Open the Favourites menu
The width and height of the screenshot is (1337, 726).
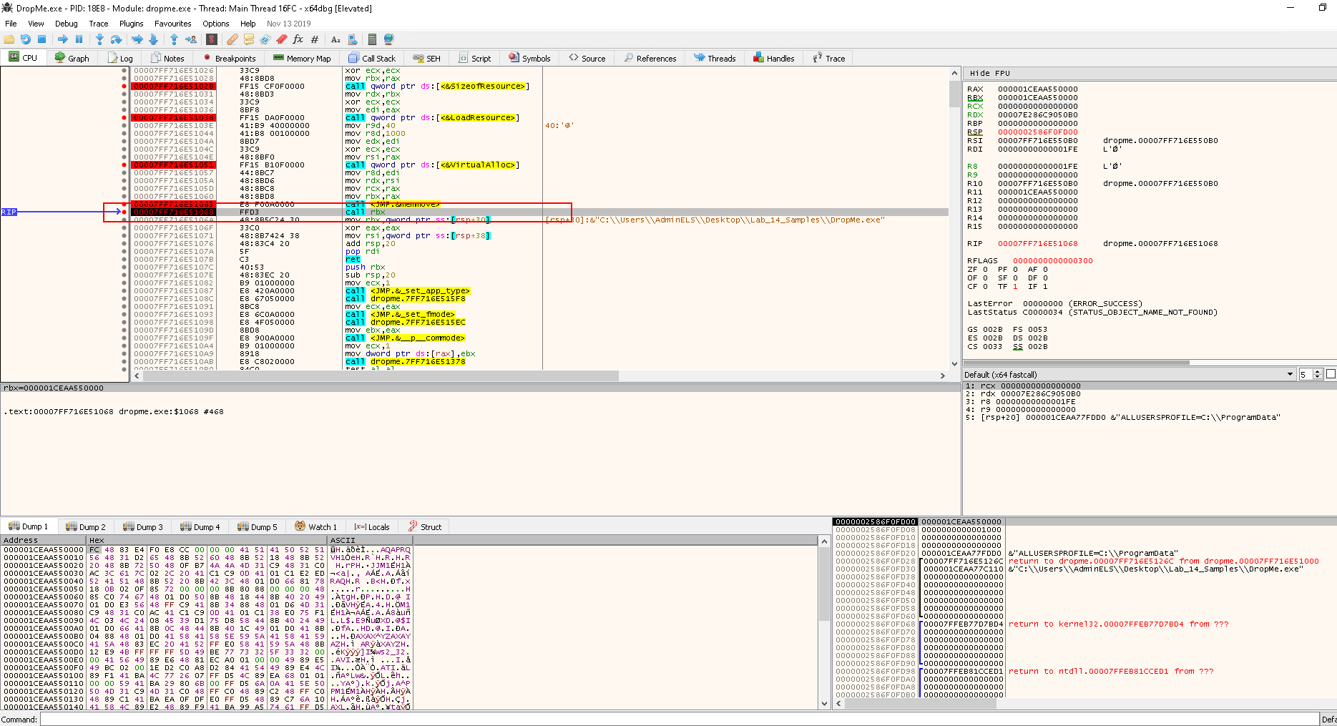[x=172, y=24]
